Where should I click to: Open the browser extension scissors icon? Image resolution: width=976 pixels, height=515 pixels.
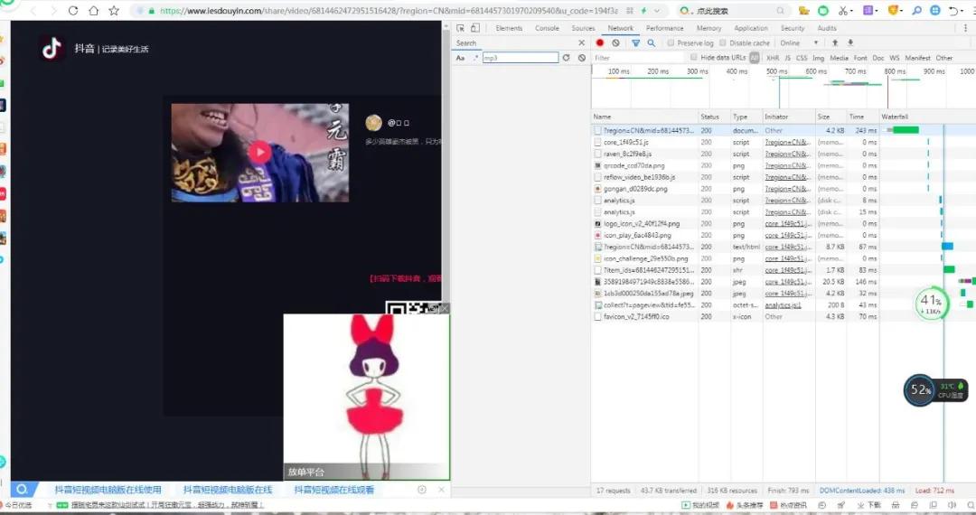tap(842, 11)
